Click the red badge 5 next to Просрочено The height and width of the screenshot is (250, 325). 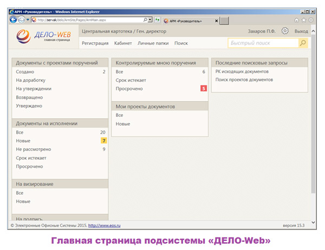pos(204,88)
